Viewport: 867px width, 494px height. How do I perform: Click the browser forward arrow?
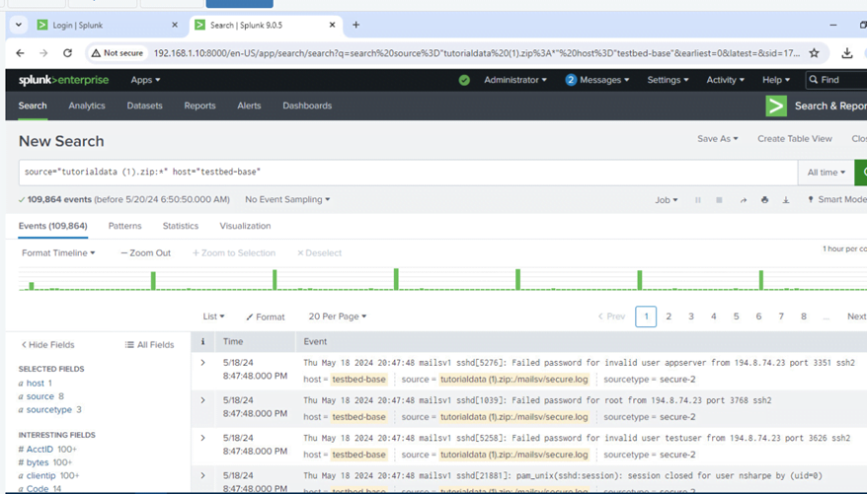pos(43,53)
